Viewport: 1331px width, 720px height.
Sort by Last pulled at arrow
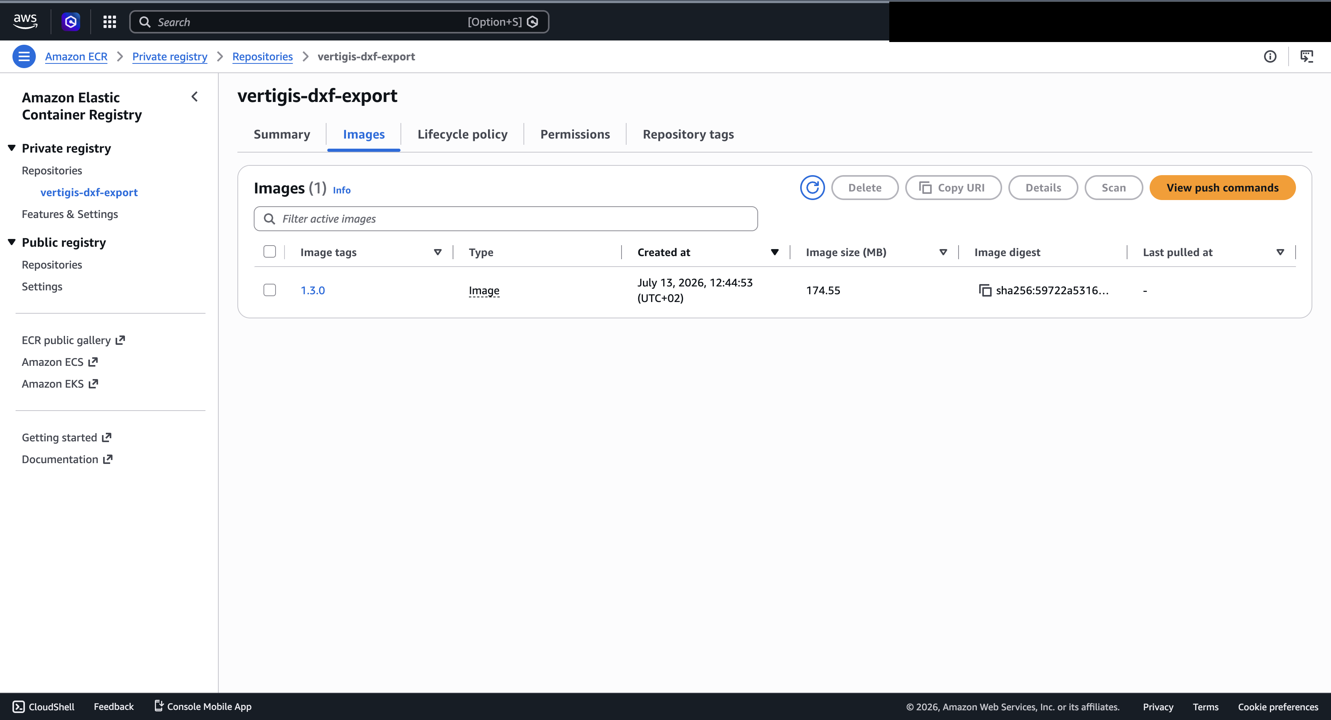click(1280, 252)
